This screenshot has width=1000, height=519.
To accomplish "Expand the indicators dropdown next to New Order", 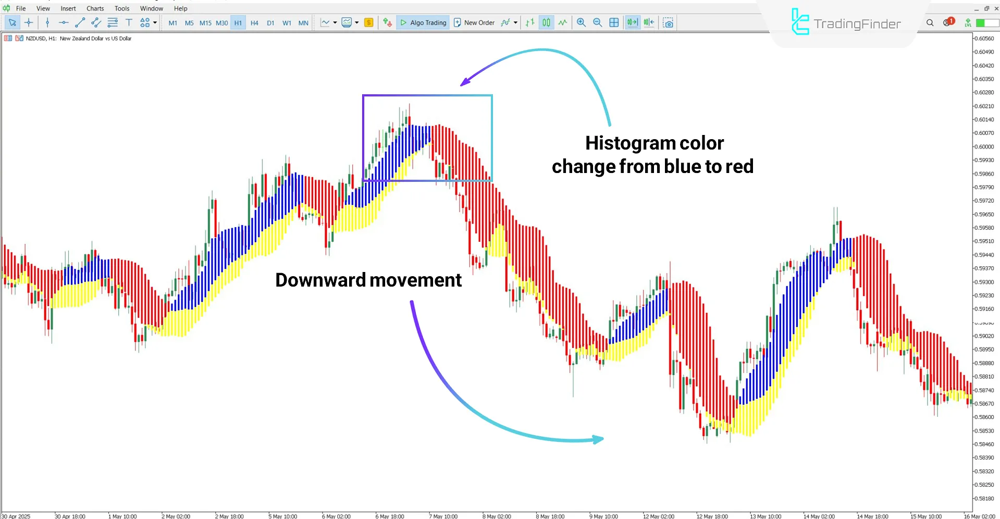I will pos(515,22).
